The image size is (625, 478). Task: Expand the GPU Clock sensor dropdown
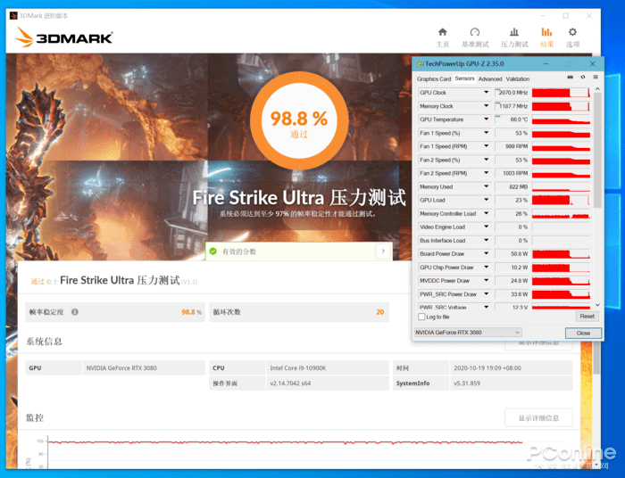point(487,93)
